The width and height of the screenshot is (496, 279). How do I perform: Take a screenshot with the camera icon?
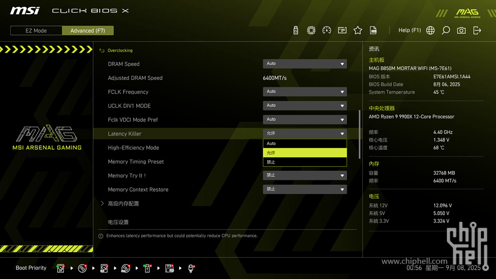click(461, 30)
